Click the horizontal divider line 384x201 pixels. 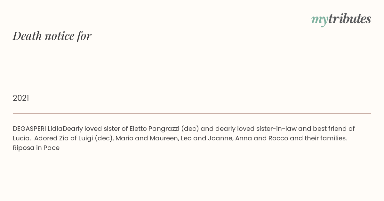(x=192, y=113)
